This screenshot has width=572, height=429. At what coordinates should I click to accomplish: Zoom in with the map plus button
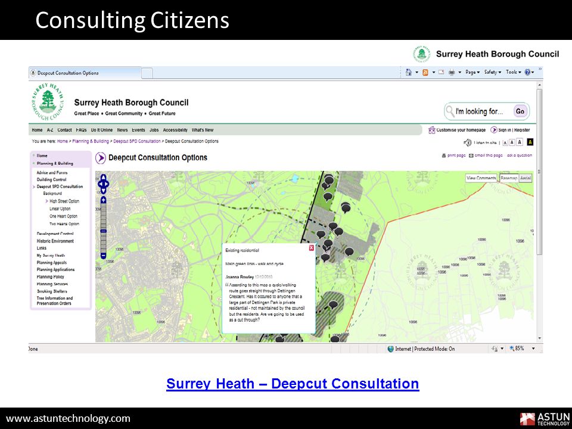coord(103,200)
